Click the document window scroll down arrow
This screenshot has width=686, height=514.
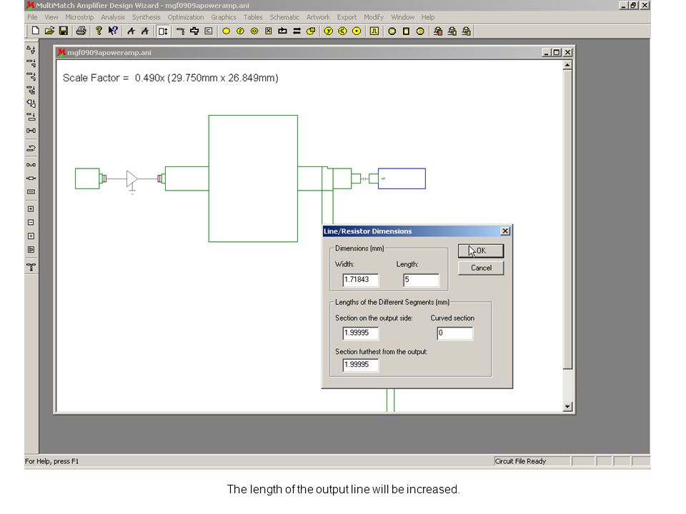567,406
